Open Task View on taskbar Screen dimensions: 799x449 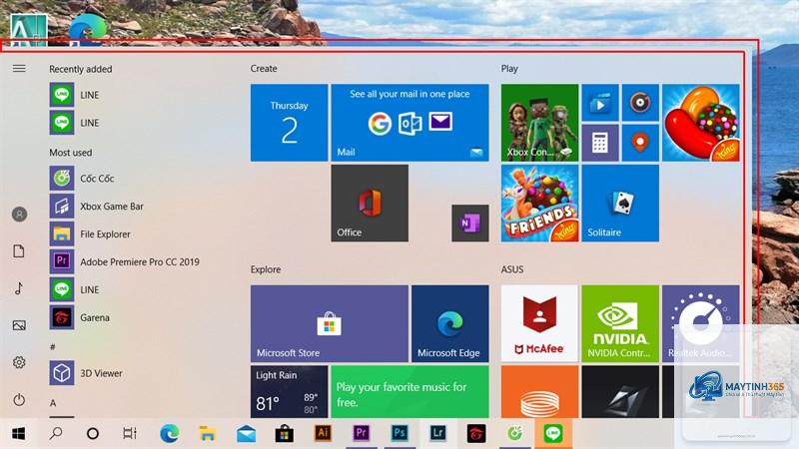(x=130, y=434)
